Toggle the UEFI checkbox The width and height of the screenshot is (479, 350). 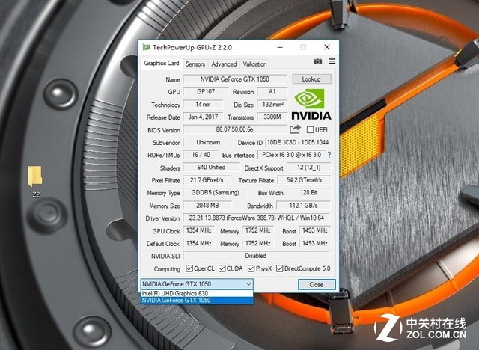pyautogui.click(x=310, y=130)
